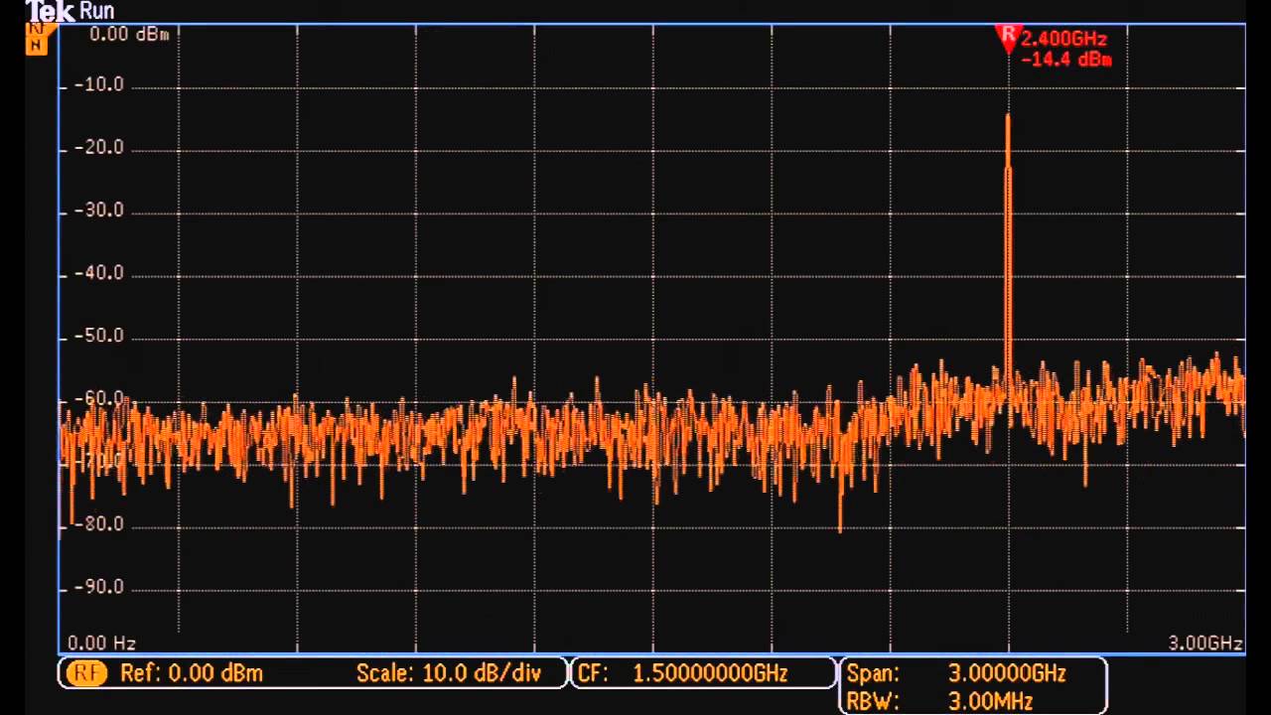Click the -30.0 amplitude axis label

(98, 211)
